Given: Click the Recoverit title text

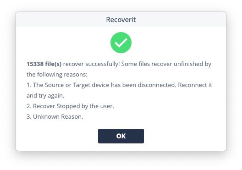Looking at the screenshot, I should point(121,20).
